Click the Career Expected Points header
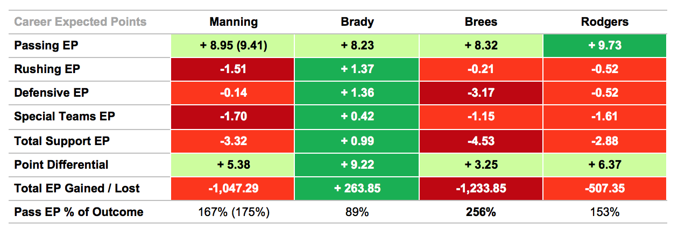The height and width of the screenshot is (230, 678). (x=80, y=22)
